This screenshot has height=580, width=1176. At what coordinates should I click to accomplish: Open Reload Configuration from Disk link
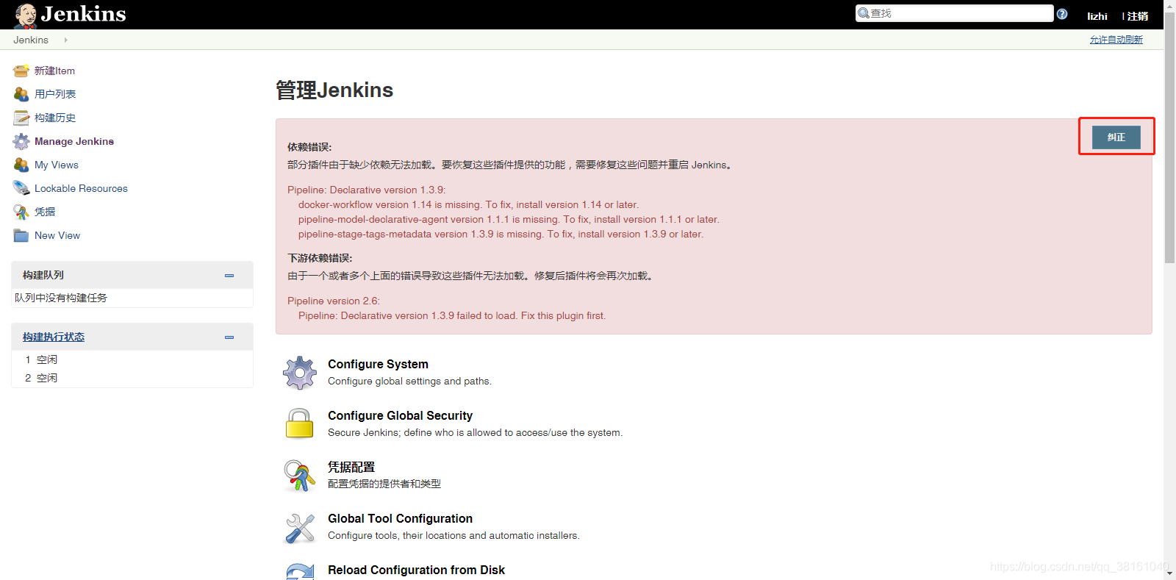pyautogui.click(x=416, y=570)
